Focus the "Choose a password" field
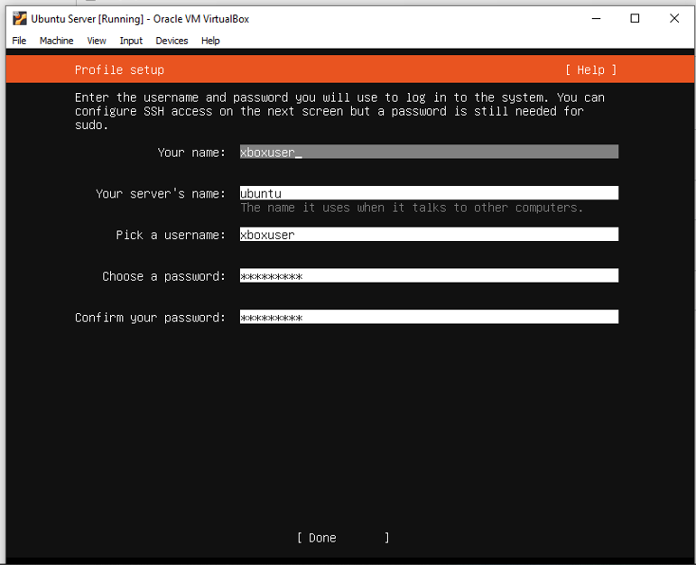The width and height of the screenshot is (696, 565). point(429,276)
